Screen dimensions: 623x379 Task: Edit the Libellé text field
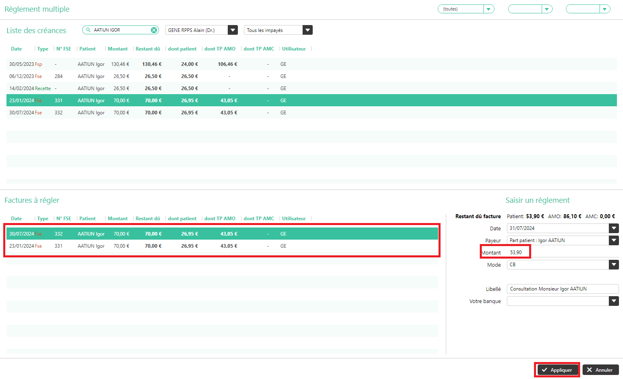pos(562,289)
